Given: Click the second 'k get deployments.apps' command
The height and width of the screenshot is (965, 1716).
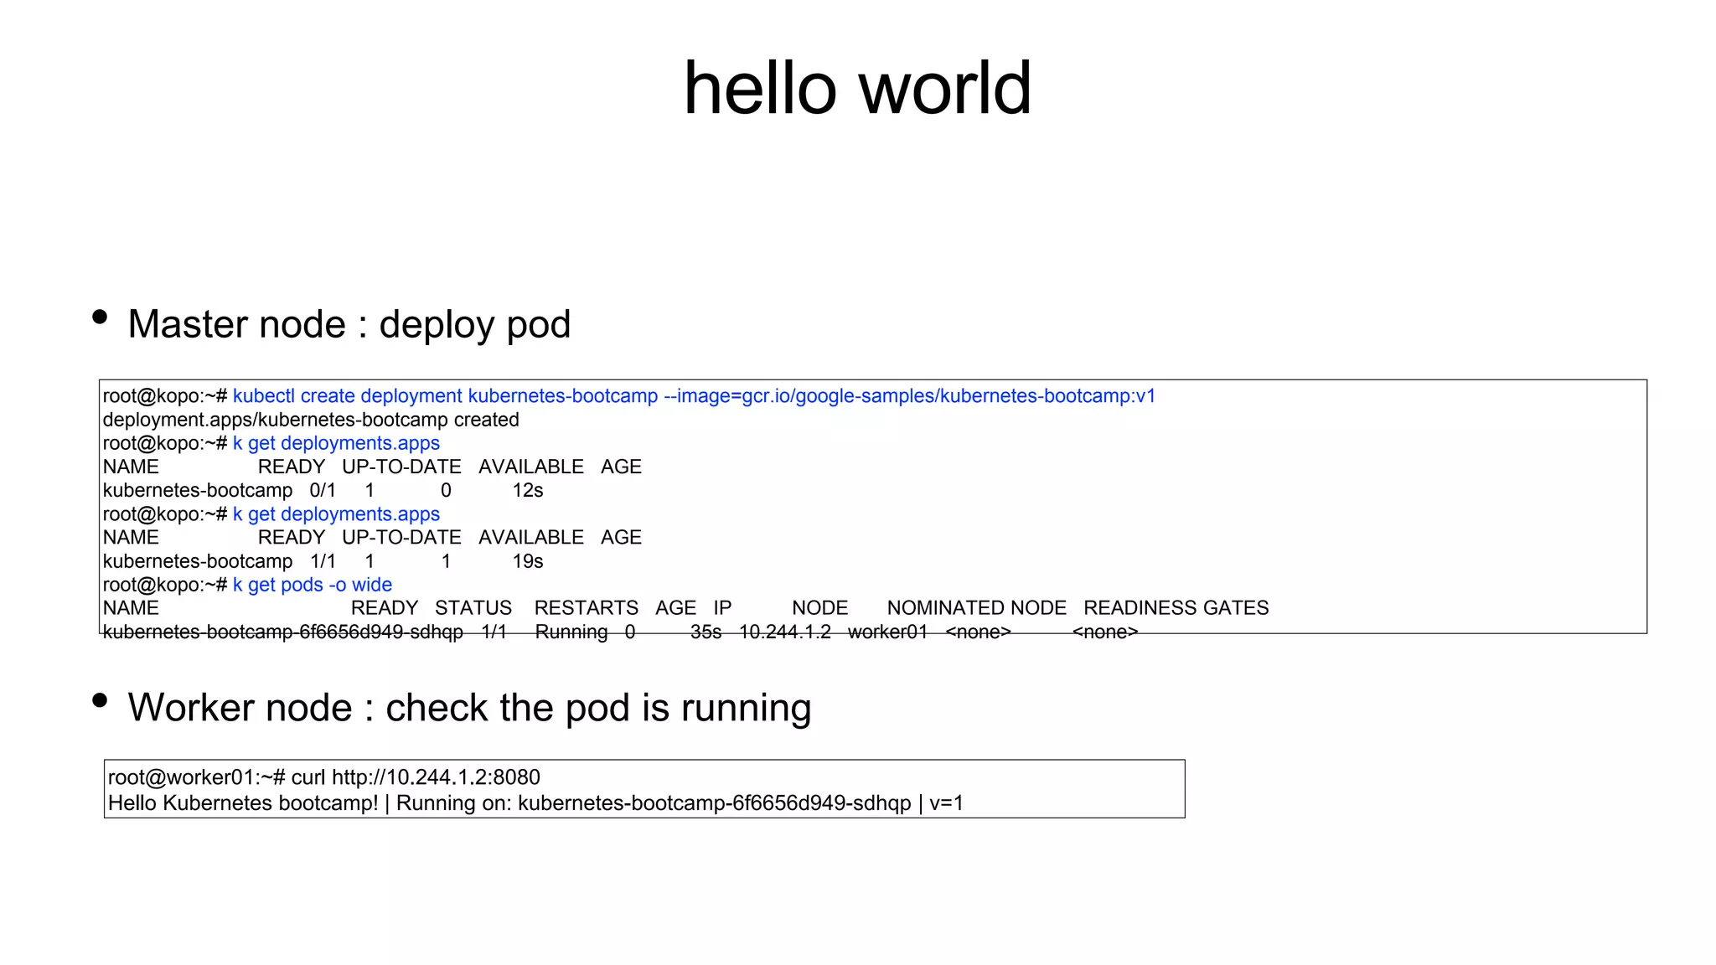Looking at the screenshot, I should pyautogui.click(x=336, y=514).
